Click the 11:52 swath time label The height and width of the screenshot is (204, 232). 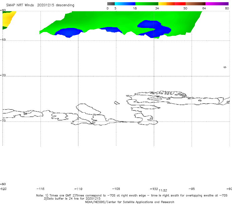163,191
